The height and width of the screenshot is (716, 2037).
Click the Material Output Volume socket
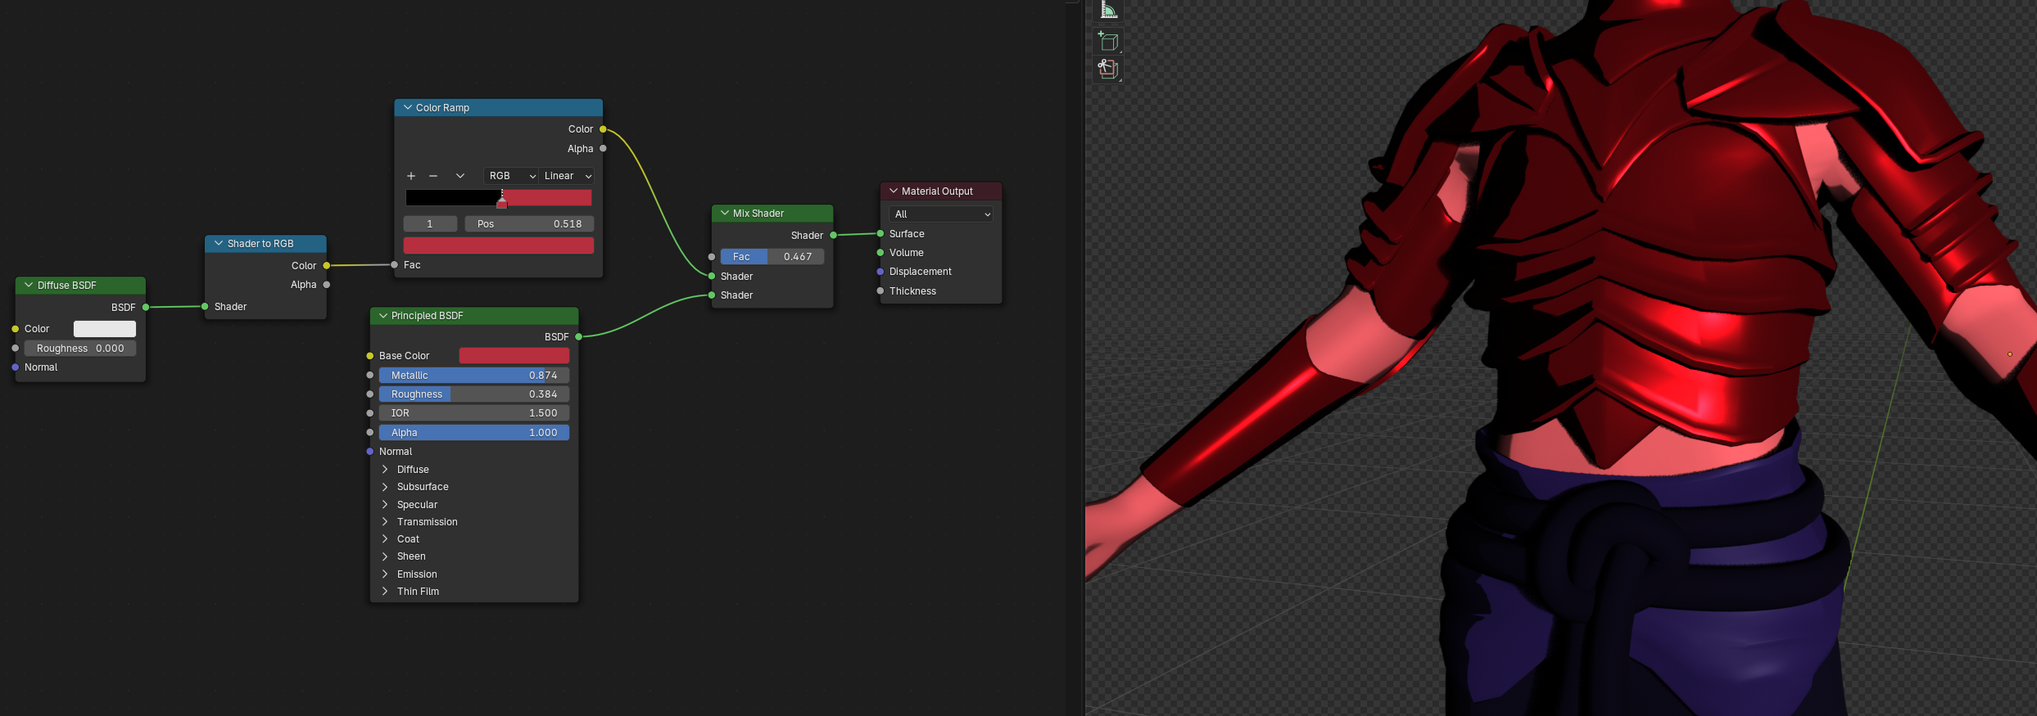pyautogui.click(x=880, y=253)
